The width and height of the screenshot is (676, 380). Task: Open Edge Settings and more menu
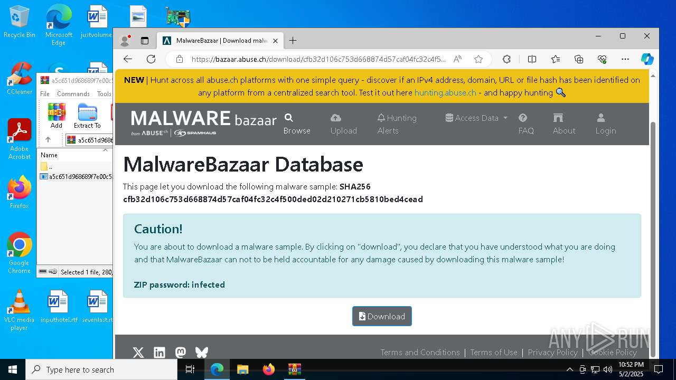click(x=625, y=59)
